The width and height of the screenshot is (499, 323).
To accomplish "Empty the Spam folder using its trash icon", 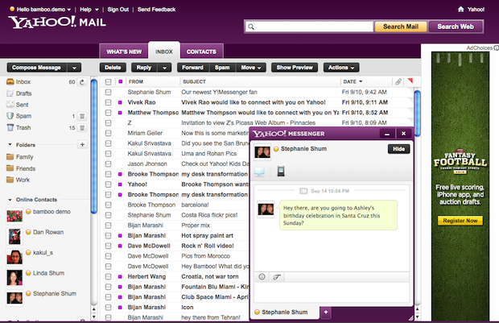I will coord(82,116).
